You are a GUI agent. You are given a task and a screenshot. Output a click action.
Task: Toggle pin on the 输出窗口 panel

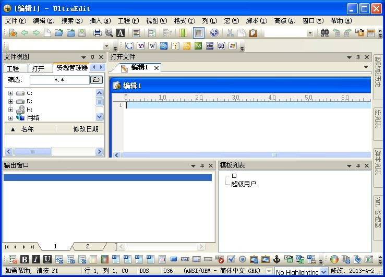pyautogui.click(x=202, y=165)
